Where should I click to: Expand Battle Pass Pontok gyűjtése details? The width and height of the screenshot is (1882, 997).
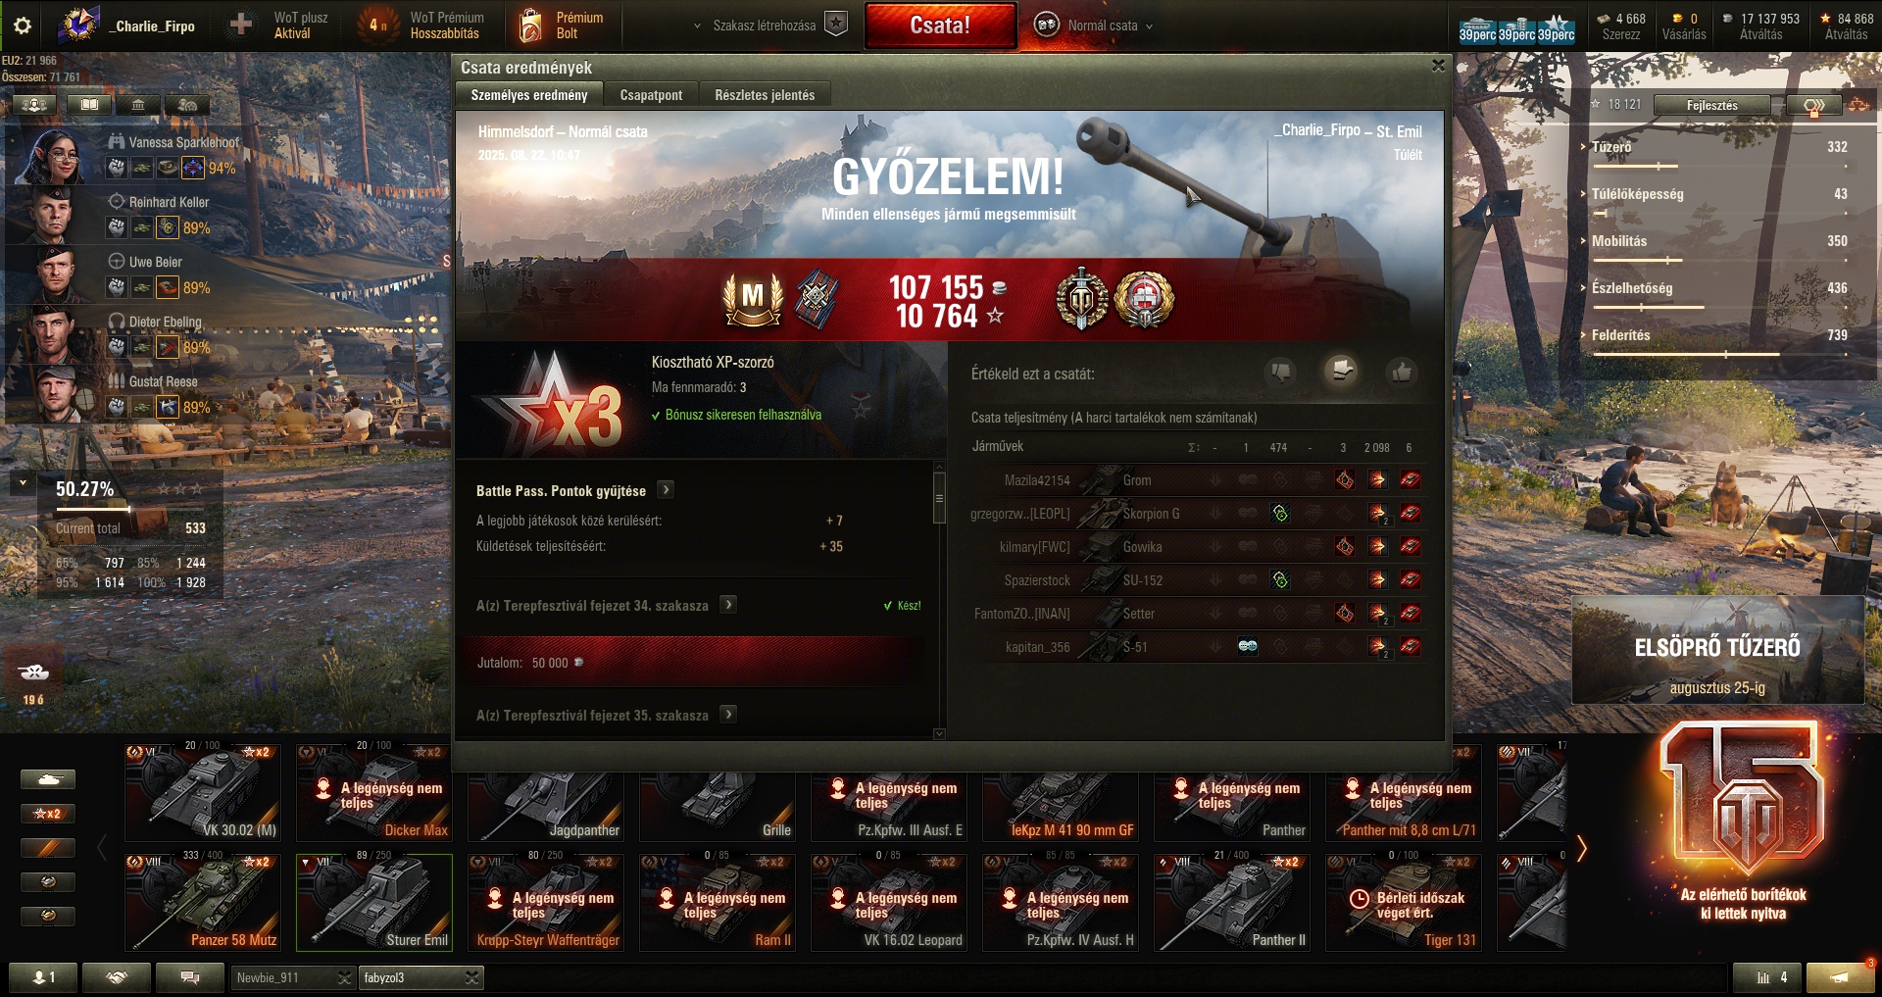click(666, 489)
